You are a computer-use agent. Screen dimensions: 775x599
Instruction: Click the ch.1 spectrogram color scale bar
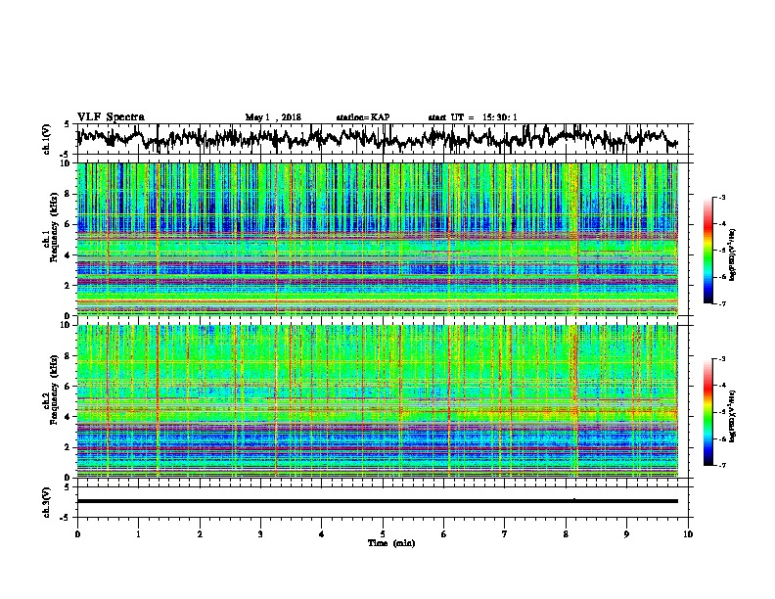(x=707, y=251)
